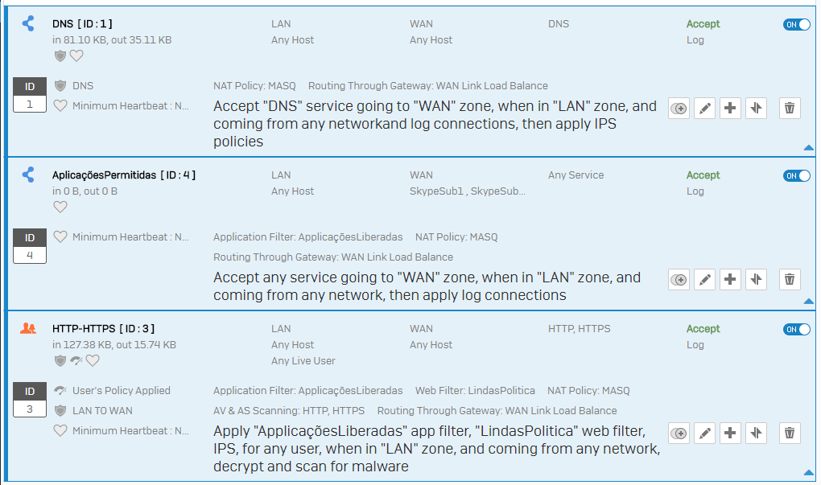Click the Log label on the DNS rule
Viewport: 821px width, 485px height.
click(x=695, y=39)
